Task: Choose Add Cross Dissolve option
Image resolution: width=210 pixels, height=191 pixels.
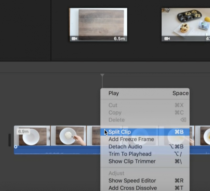Action: coord(145,188)
